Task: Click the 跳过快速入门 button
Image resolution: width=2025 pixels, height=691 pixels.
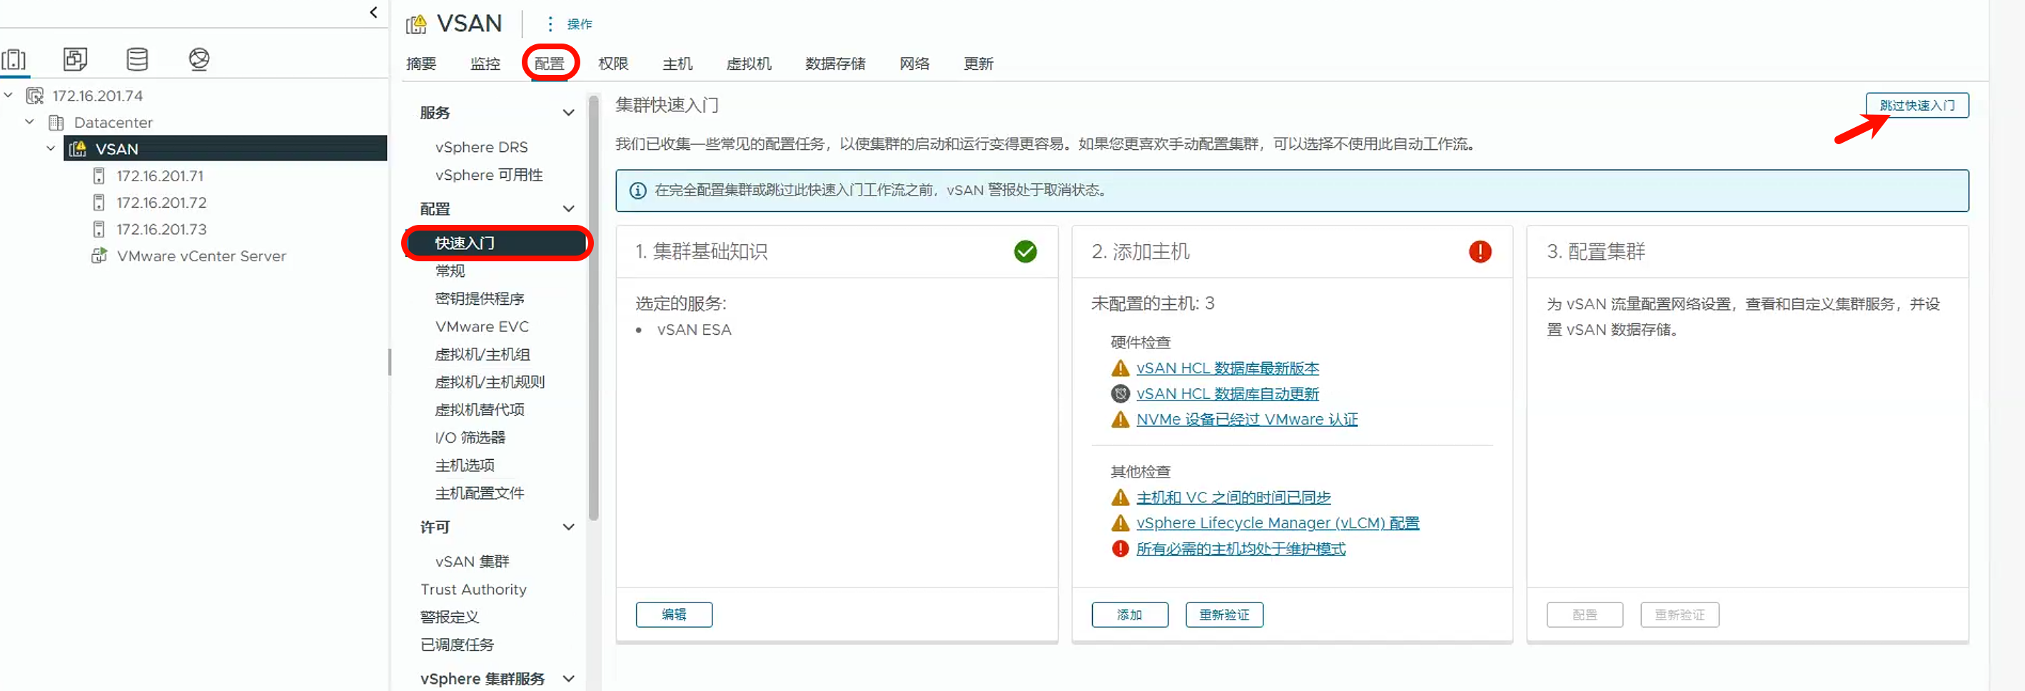Action: coord(1917,106)
